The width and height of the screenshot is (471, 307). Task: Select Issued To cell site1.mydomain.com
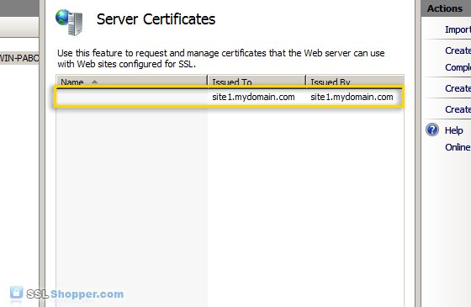[x=253, y=97]
